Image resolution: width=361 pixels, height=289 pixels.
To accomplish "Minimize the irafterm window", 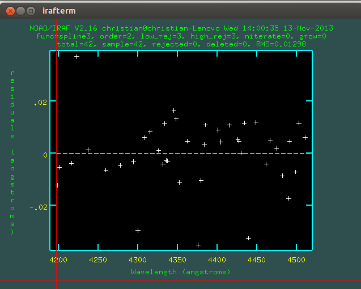I will [x=20, y=11].
